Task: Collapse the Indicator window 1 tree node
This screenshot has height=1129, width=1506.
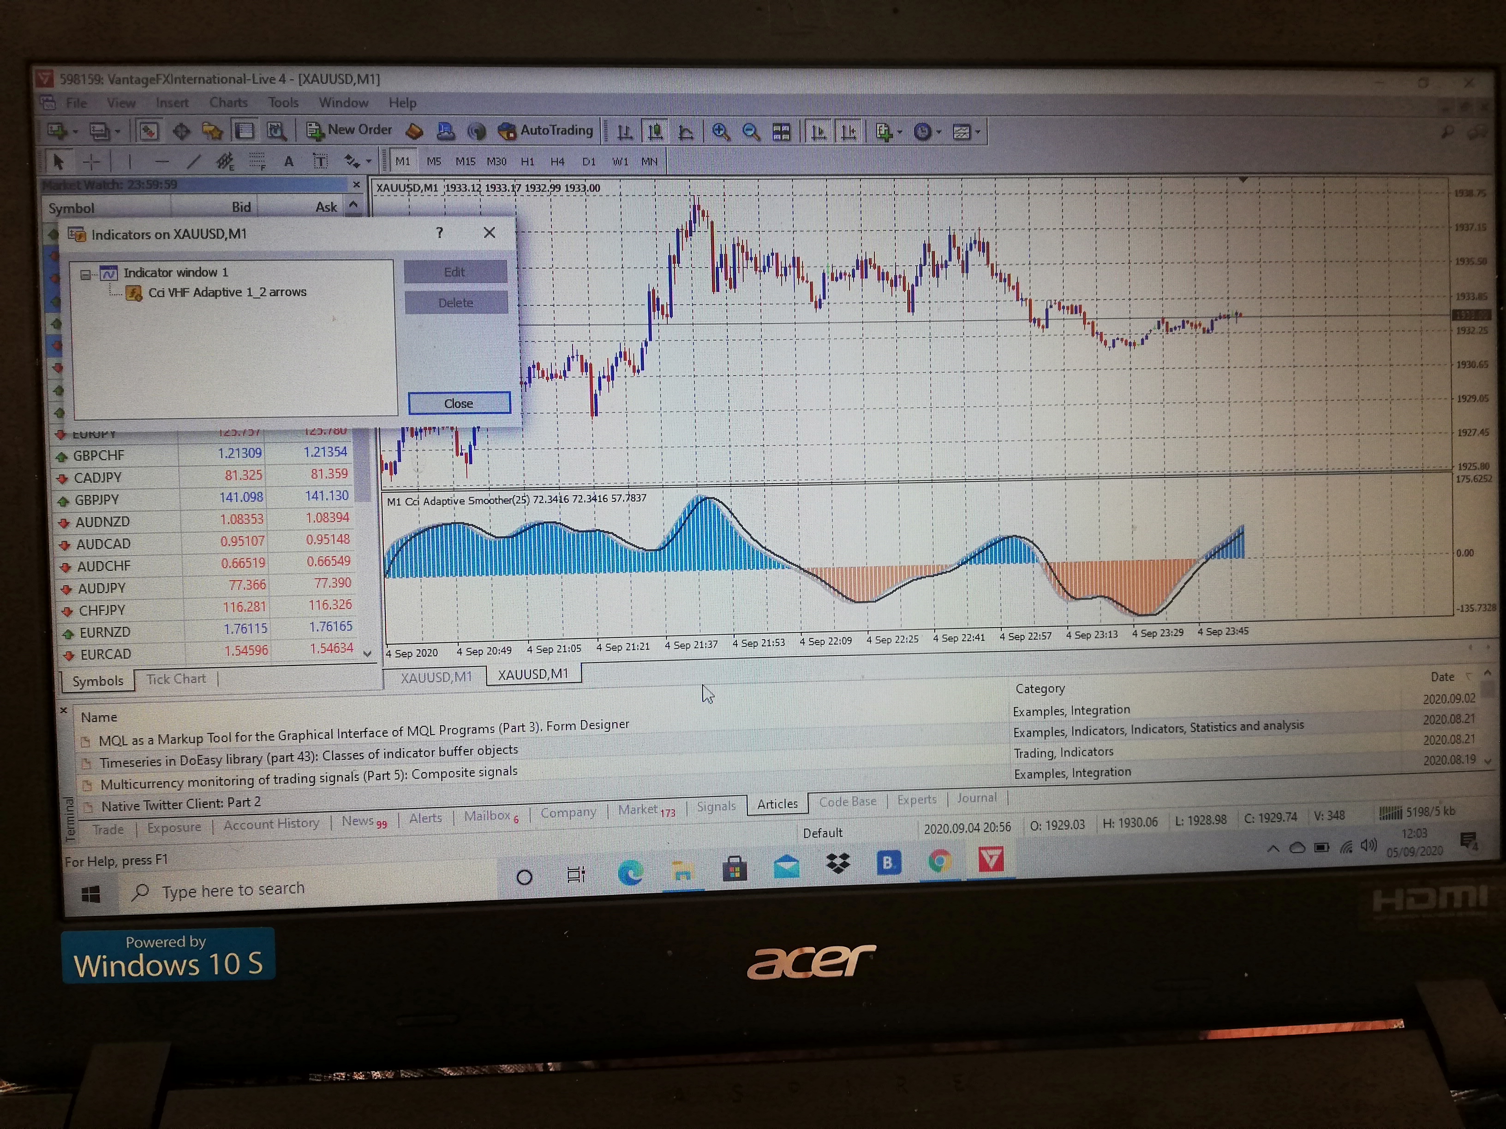Action: [x=86, y=274]
